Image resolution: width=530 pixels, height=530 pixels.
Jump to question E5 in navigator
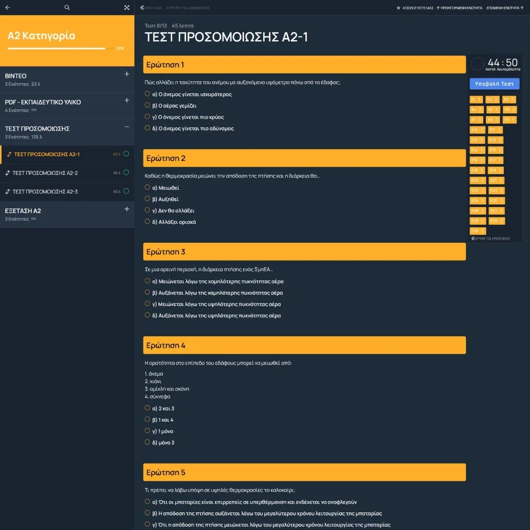(x=493, y=109)
